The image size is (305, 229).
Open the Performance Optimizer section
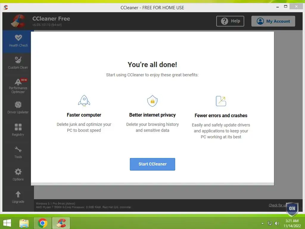point(18,86)
